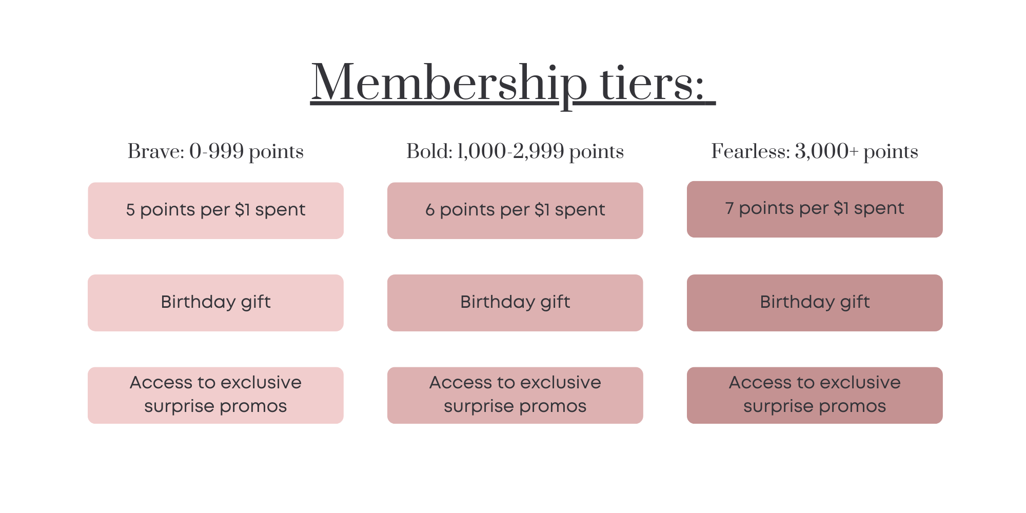Click the number 6 in the Bold box

pos(430,210)
